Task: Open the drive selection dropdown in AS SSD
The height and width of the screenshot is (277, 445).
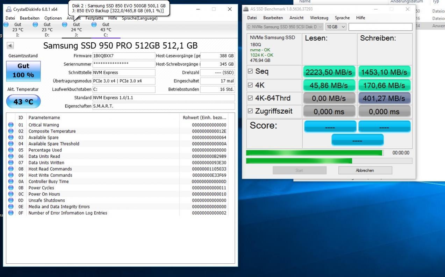Action: pyautogui.click(x=285, y=27)
